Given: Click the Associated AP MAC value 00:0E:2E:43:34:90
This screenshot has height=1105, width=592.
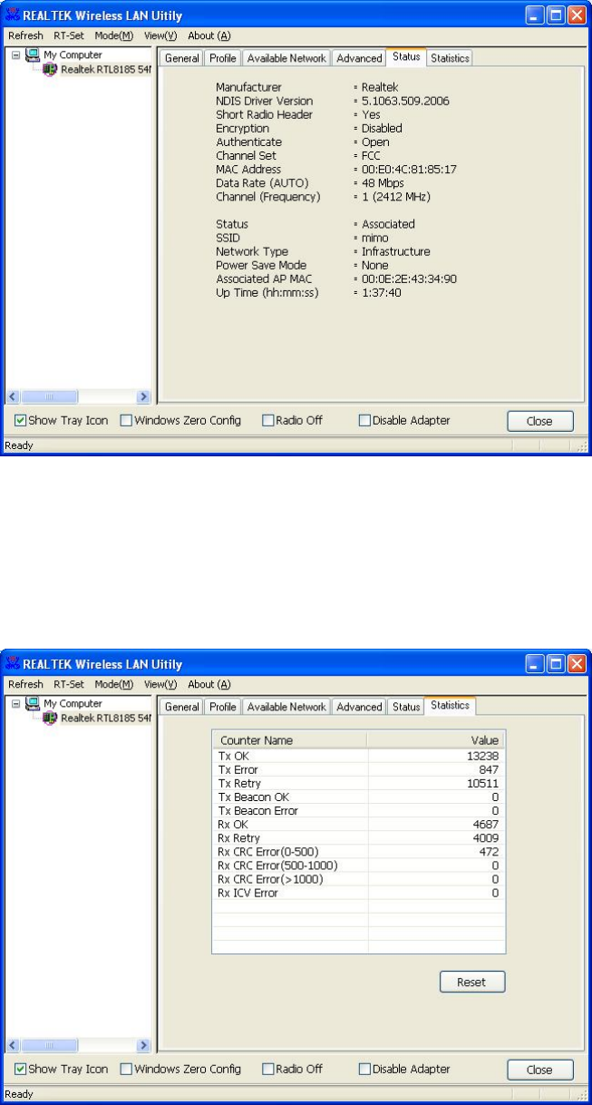Looking at the screenshot, I should (409, 279).
